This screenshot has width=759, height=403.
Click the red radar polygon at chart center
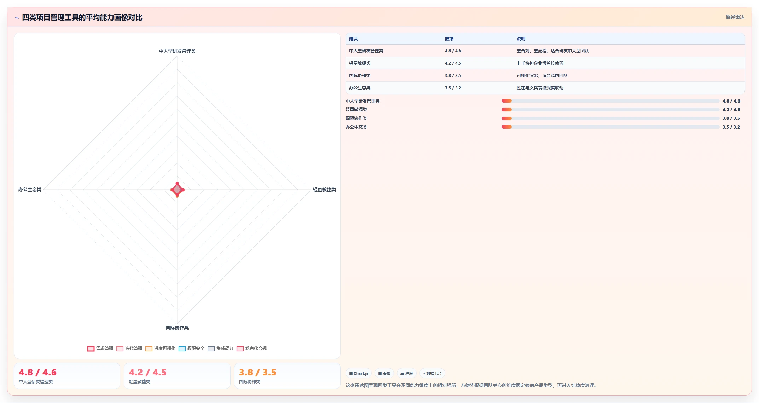tap(177, 190)
